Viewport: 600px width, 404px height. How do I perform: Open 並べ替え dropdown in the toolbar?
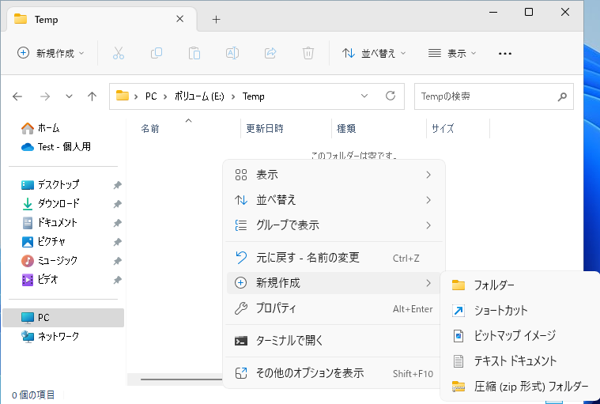(x=374, y=53)
